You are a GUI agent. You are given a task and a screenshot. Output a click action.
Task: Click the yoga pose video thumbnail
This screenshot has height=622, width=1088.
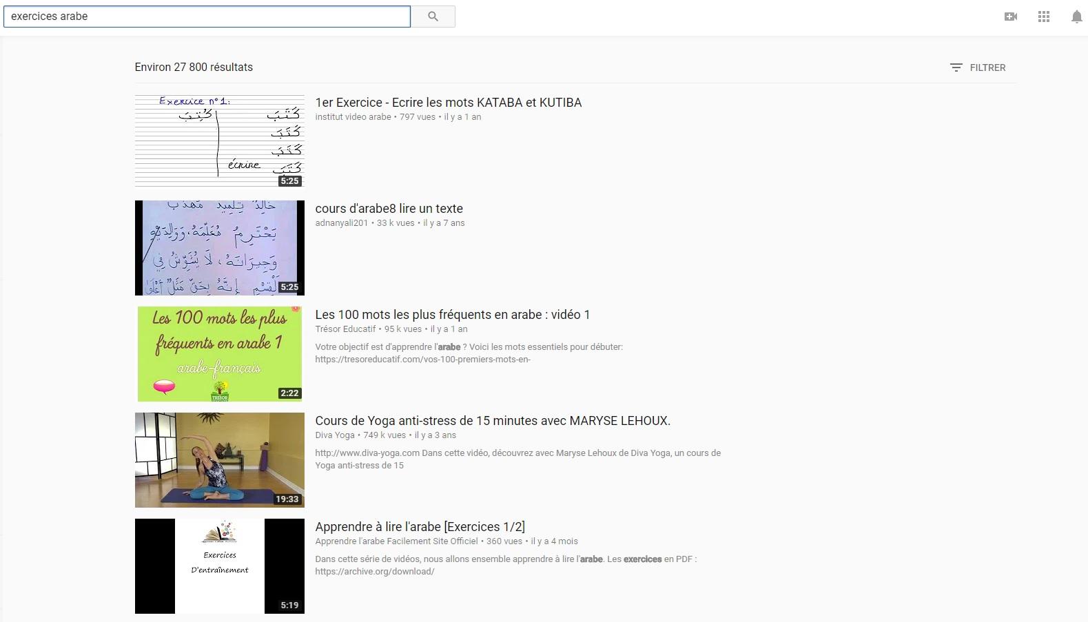pos(219,460)
